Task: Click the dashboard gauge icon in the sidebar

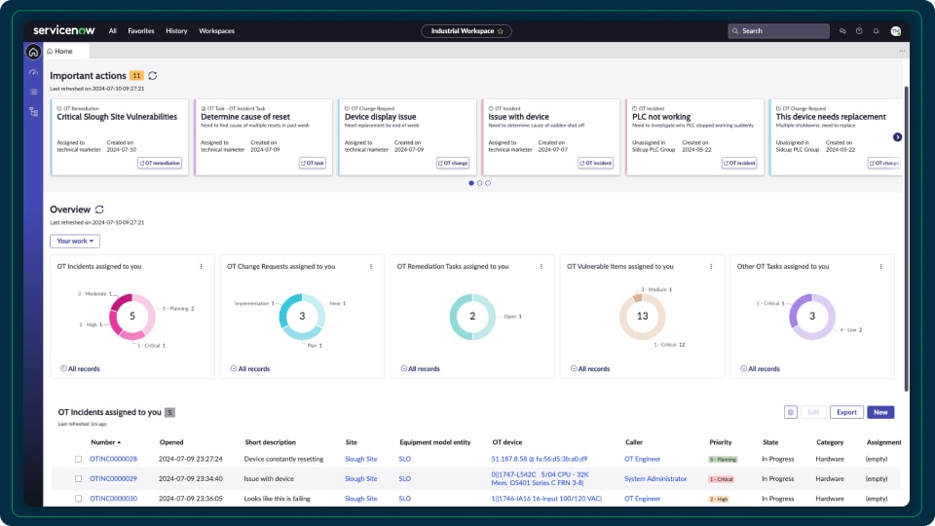Action: tap(33, 72)
